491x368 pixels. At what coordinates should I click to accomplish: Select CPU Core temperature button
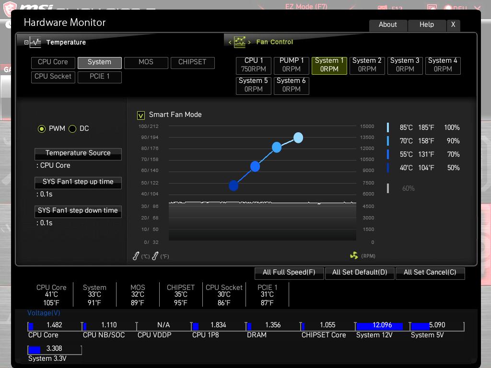coord(53,62)
